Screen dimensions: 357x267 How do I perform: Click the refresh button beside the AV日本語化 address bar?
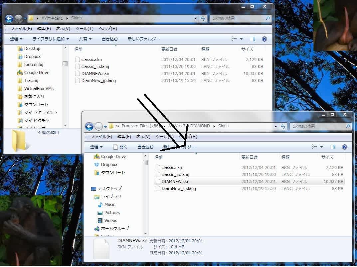203,18
